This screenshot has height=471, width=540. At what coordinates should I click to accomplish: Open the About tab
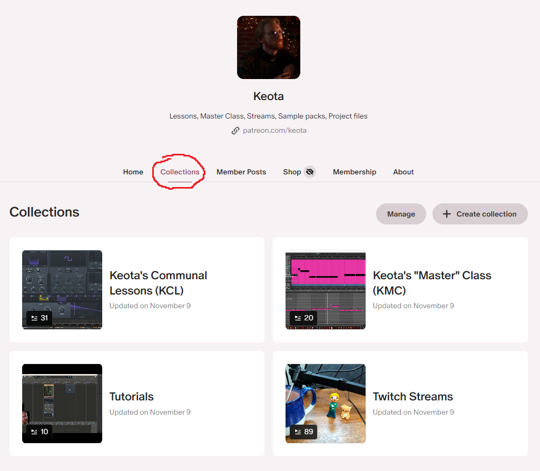pos(403,172)
